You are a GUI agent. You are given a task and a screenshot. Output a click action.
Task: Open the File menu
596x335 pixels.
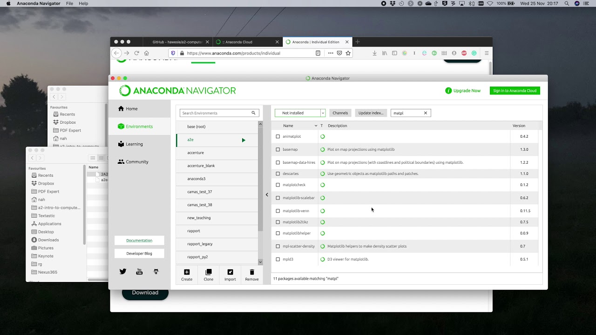click(x=69, y=3)
